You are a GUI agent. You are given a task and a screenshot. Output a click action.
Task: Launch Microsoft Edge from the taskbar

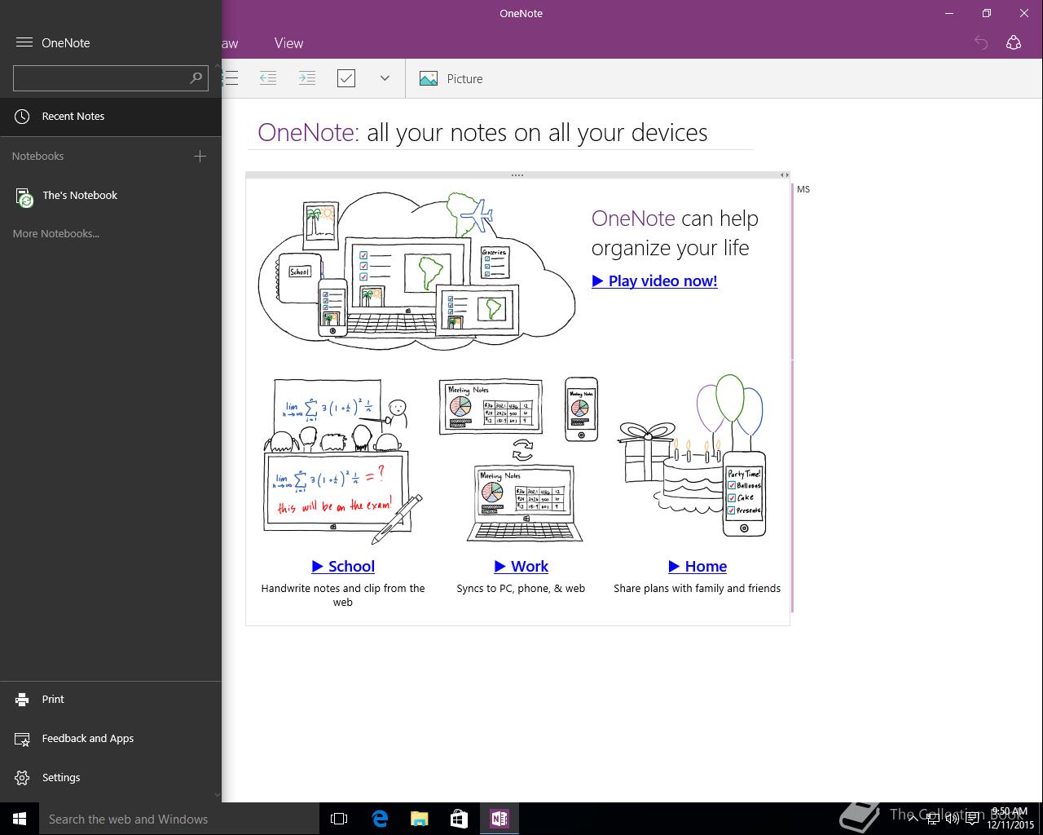[x=380, y=819]
